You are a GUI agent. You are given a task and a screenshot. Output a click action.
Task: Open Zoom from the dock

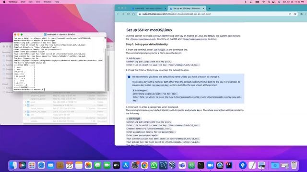[x=210, y=165]
